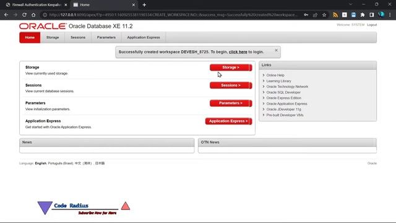
Task: Click the News panel header
Action: [107, 142]
